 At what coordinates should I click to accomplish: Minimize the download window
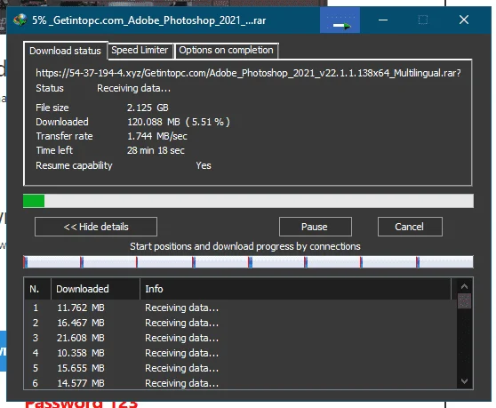pos(383,20)
